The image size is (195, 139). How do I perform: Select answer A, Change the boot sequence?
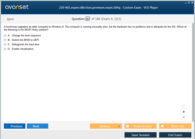5,36
